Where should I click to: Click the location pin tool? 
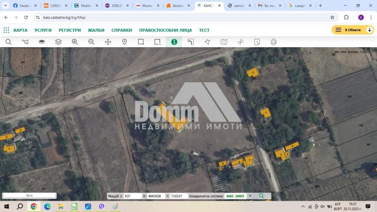[x=124, y=42]
